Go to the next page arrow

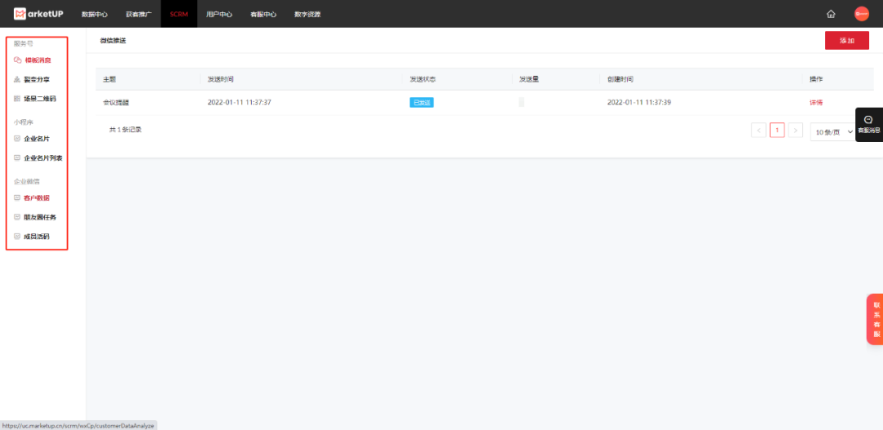pos(796,131)
